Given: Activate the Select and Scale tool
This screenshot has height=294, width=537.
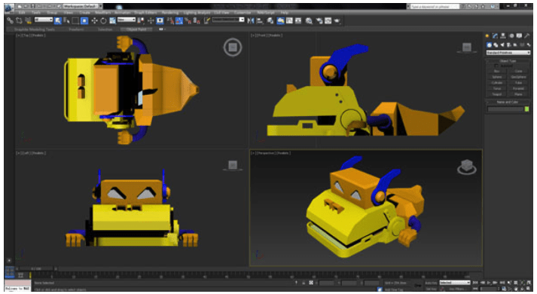Looking at the screenshot, I should click(x=112, y=21).
